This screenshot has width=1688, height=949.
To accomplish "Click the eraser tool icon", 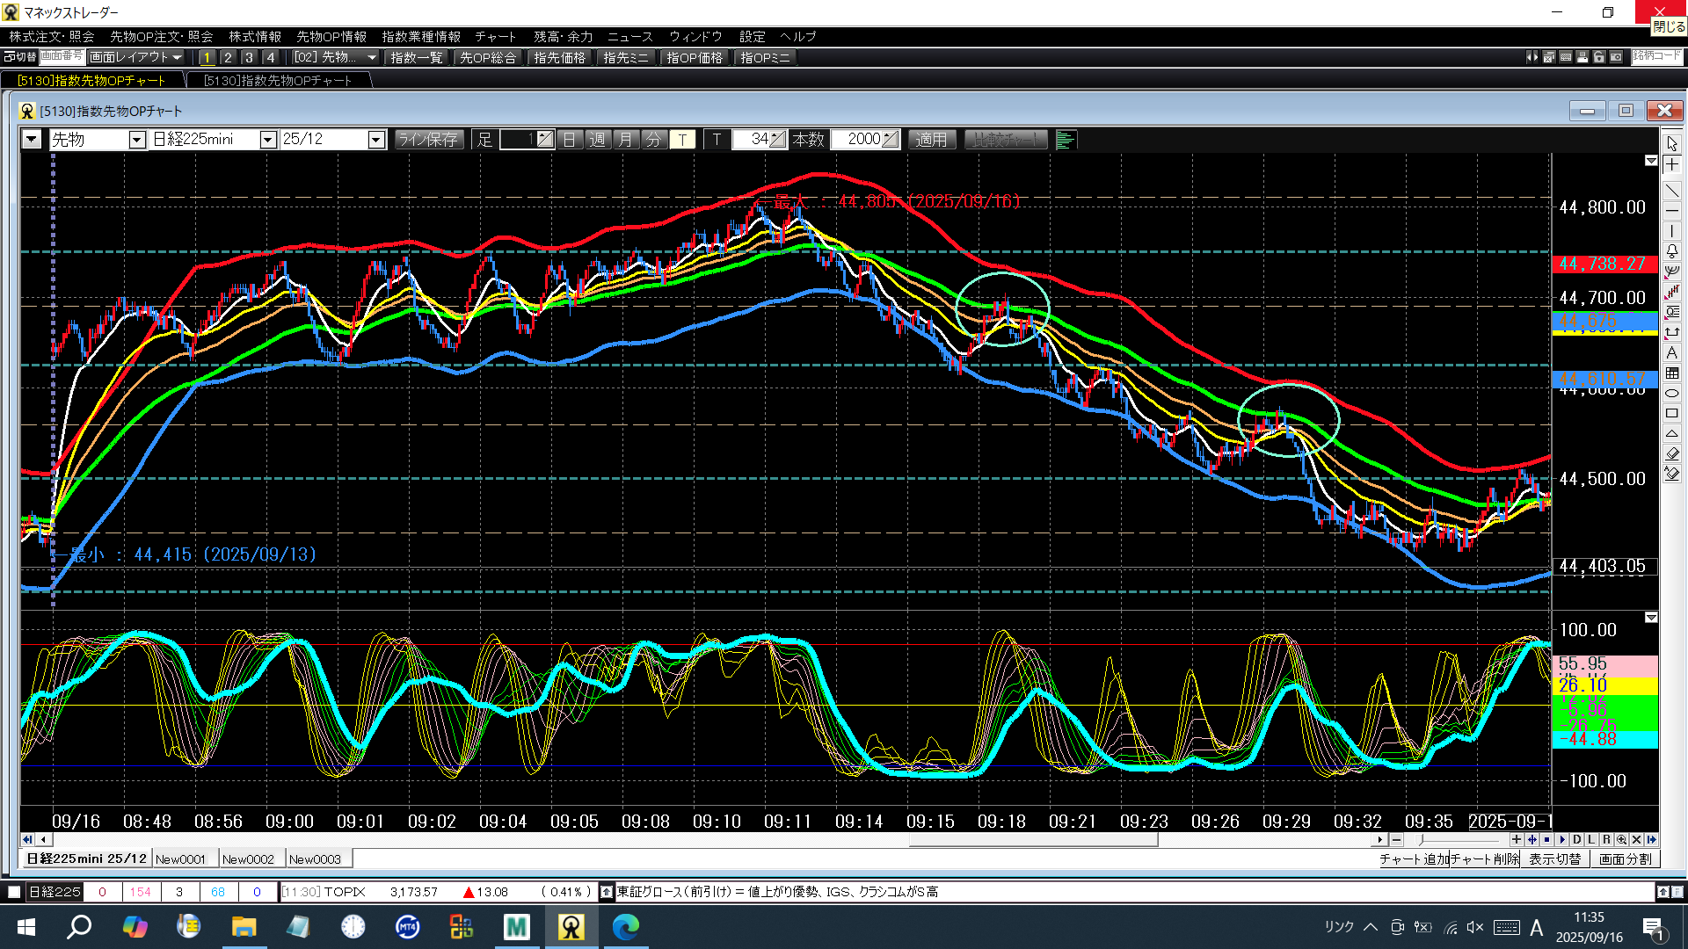I will (1671, 453).
